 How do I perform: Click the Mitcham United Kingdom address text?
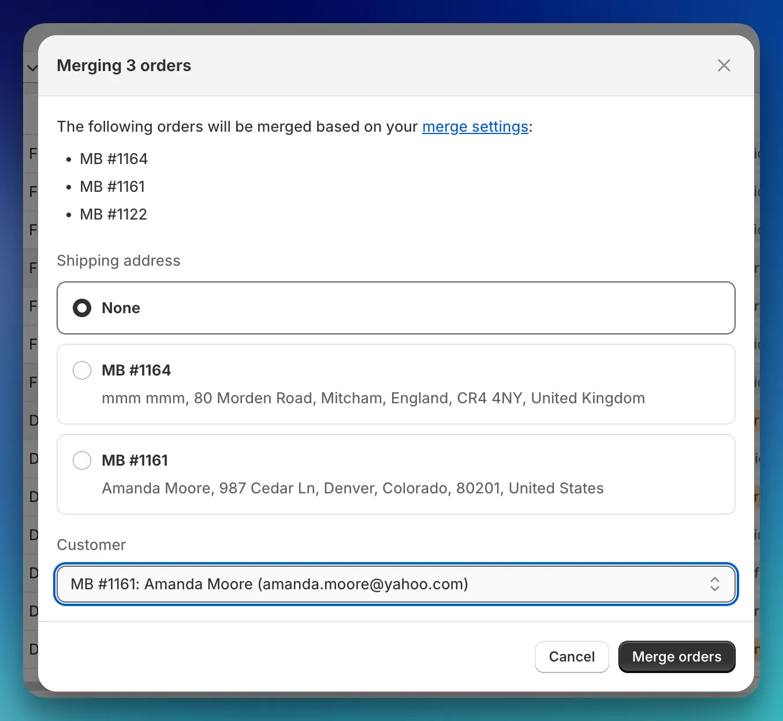[372, 398]
